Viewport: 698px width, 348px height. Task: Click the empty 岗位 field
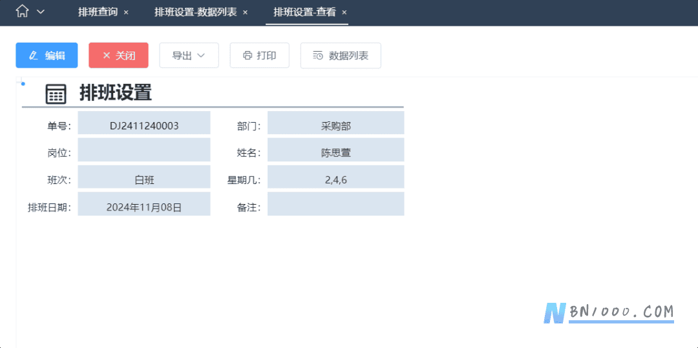(x=144, y=150)
